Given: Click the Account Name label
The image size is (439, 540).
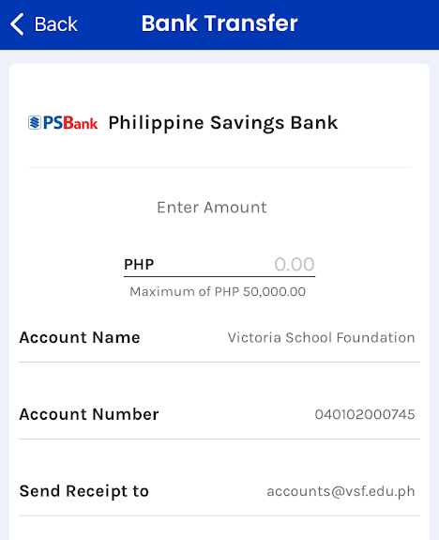Looking at the screenshot, I should (x=80, y=337).
